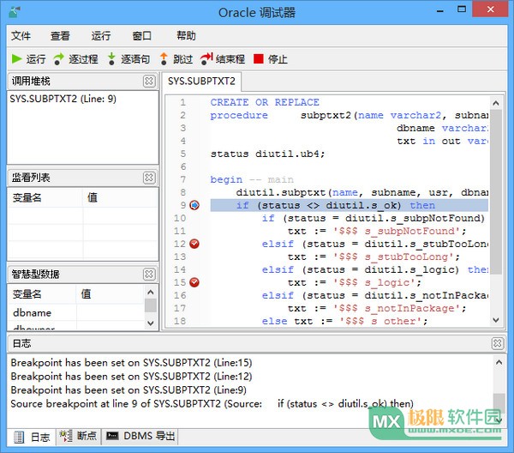Click the DBMS Output tab console icon
The height and width of the screenshot is (453, 514).
tap(112, 436)
